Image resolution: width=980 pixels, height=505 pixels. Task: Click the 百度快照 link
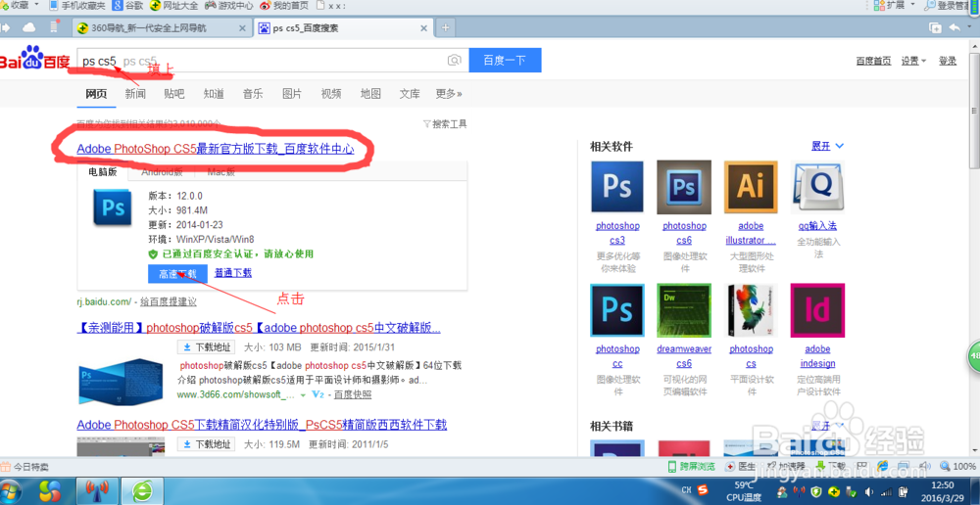tap(353, 394)
